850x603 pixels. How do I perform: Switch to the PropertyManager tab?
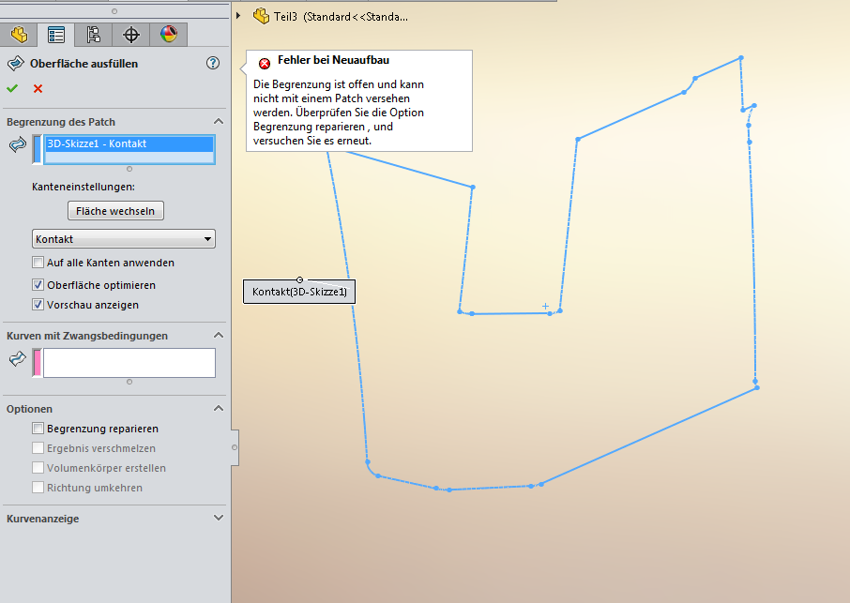(56, 35)
